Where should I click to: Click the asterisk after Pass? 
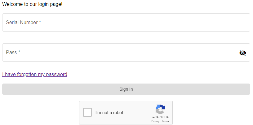[x=19, y=52]
